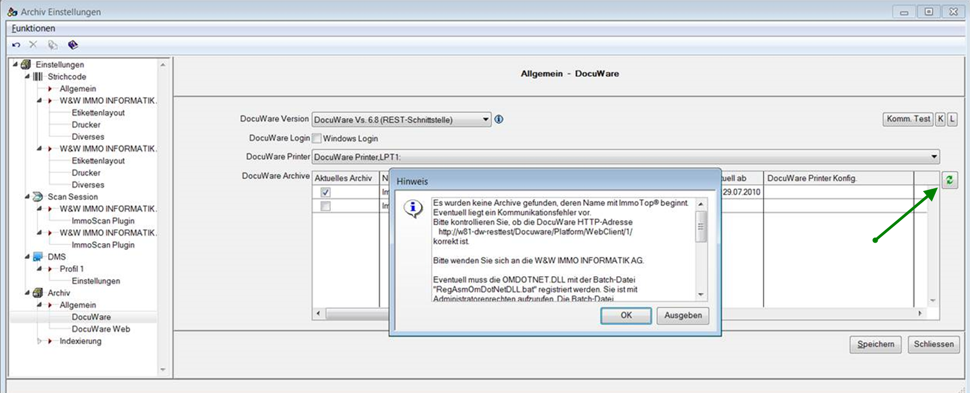970x393 pixels.
Task: Click the root Einstellungen tree icon
Action: click(26, 65)
